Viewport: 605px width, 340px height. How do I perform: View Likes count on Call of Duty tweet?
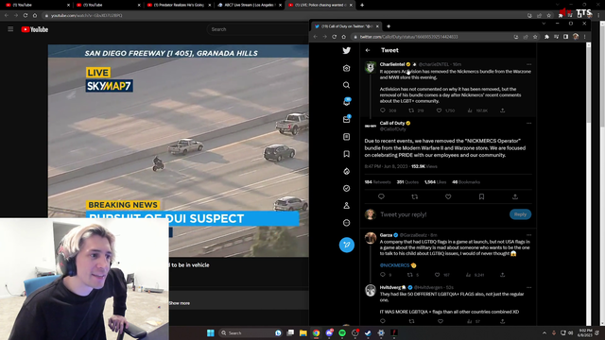coord(435,182)
